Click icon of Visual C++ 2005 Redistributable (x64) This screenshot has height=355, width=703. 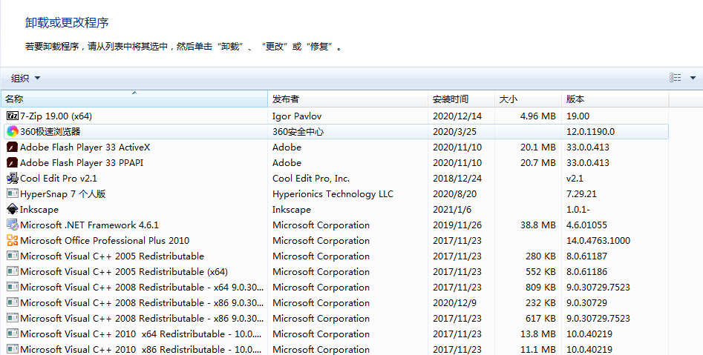point(13,272)
